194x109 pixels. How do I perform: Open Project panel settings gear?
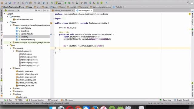pos(44,11)
